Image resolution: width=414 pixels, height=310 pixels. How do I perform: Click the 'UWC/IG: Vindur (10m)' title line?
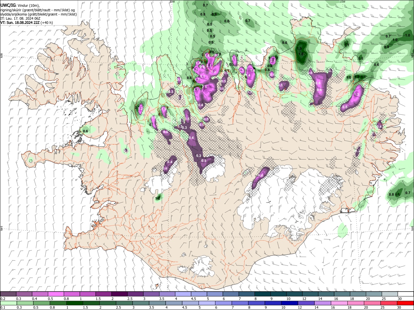(x=20, y=5)
